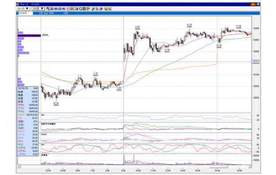The width and height of the screenshot is (276, 175).
Task: Select the green pencil drawing tool
Action: (93, 8)
